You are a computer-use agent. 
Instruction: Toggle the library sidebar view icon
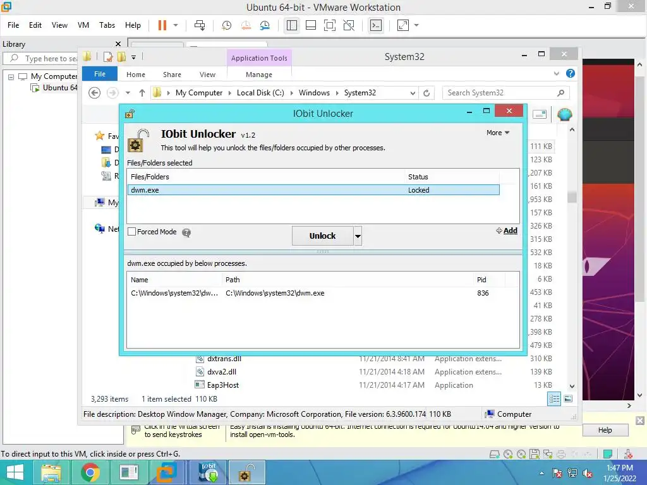[292, 25]
